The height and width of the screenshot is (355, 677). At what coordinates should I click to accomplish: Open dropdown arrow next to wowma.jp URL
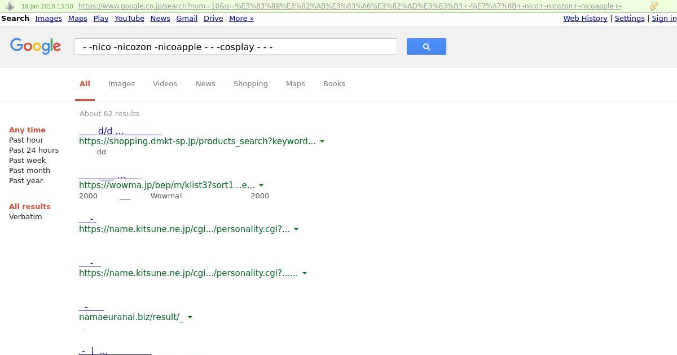click(x=261, y=185)
